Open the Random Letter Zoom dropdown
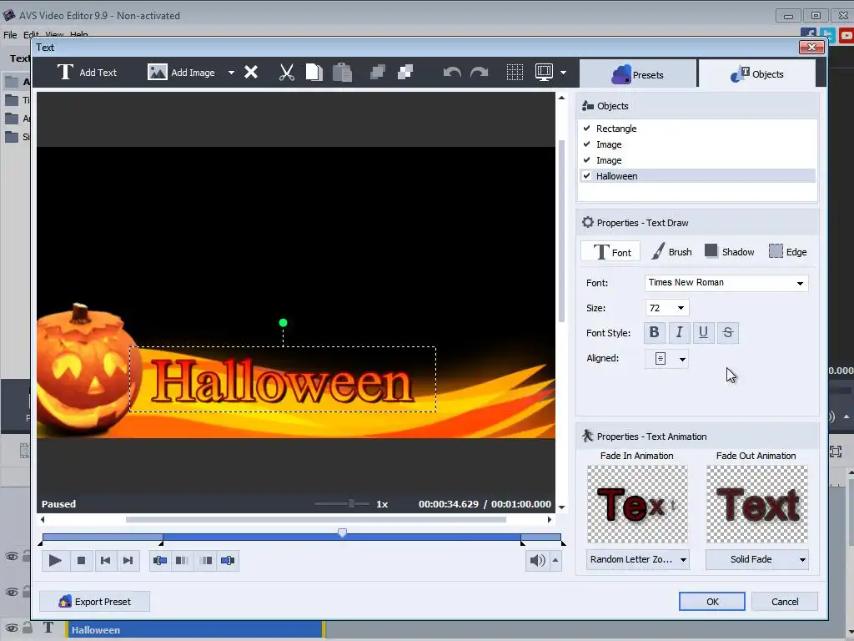This screenshot has height=641, width=854. pos(638,559)
